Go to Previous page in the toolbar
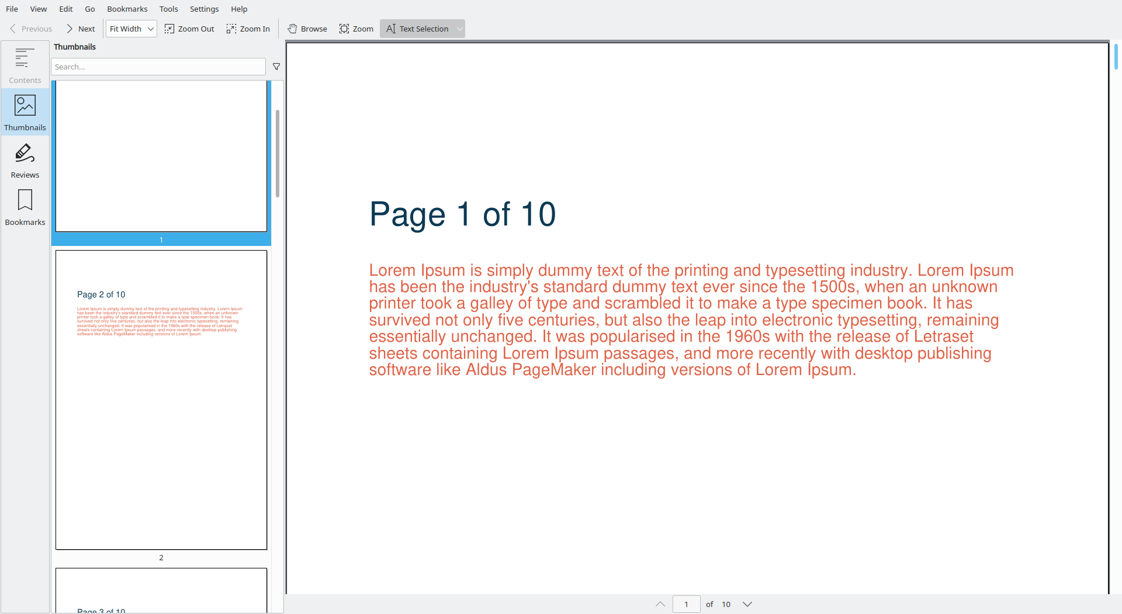The width and height of the screenshot is (1122, 614). (31, 29)
